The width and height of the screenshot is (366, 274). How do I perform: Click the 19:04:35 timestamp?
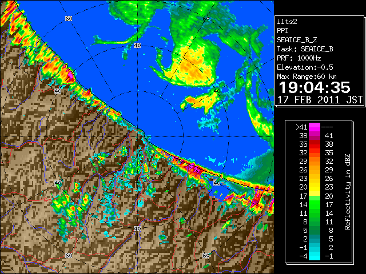pyautogui.click(x=315, y=87)
